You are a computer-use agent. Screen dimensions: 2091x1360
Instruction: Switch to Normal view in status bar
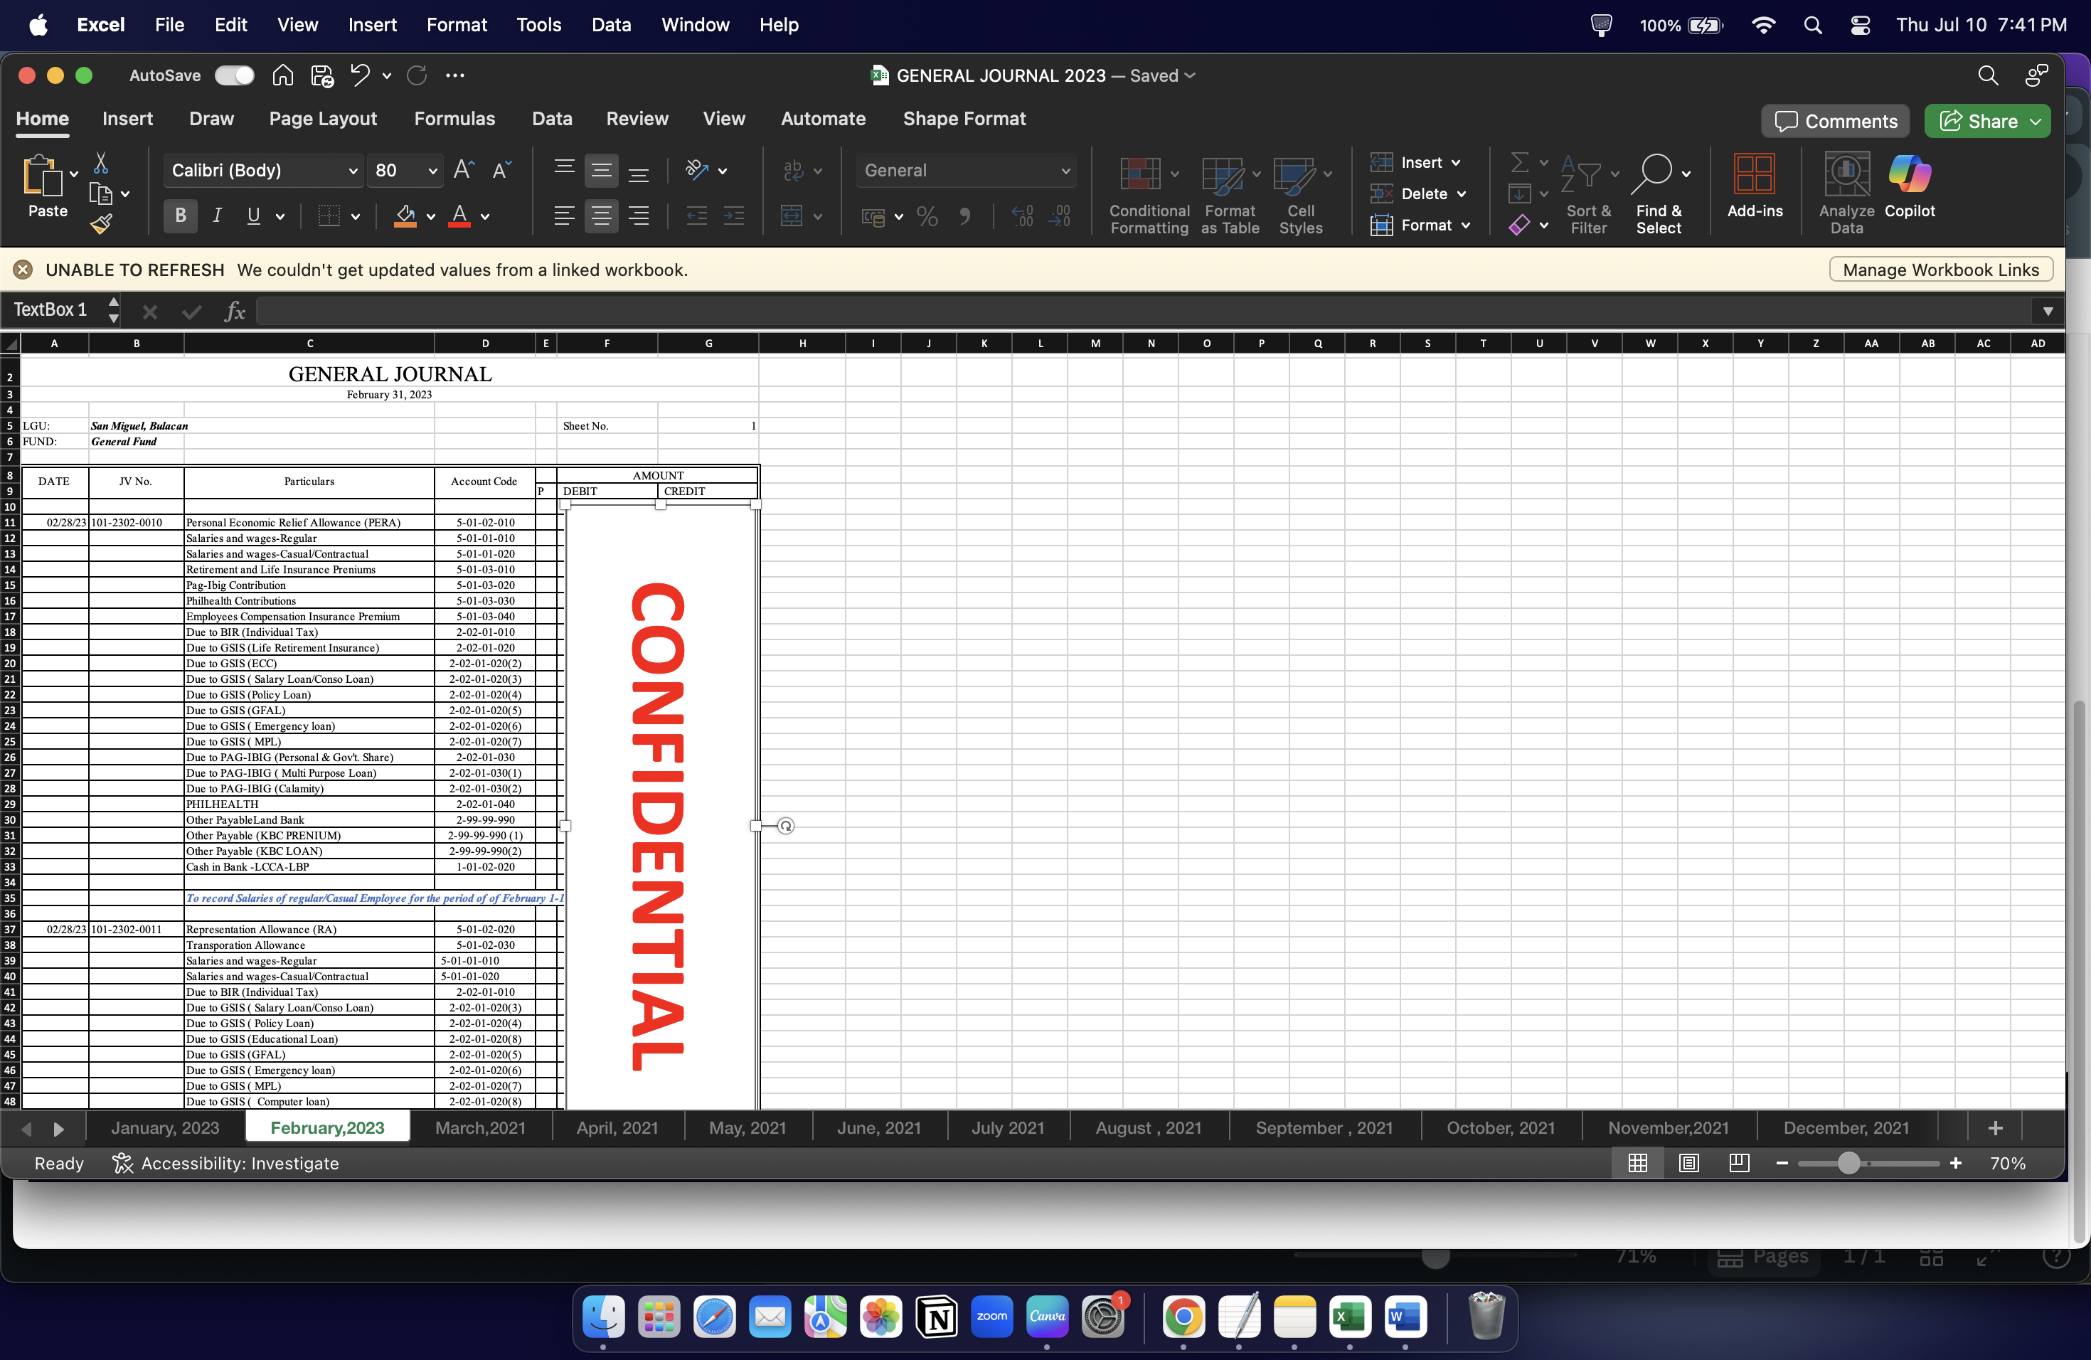(1637, 1163)
